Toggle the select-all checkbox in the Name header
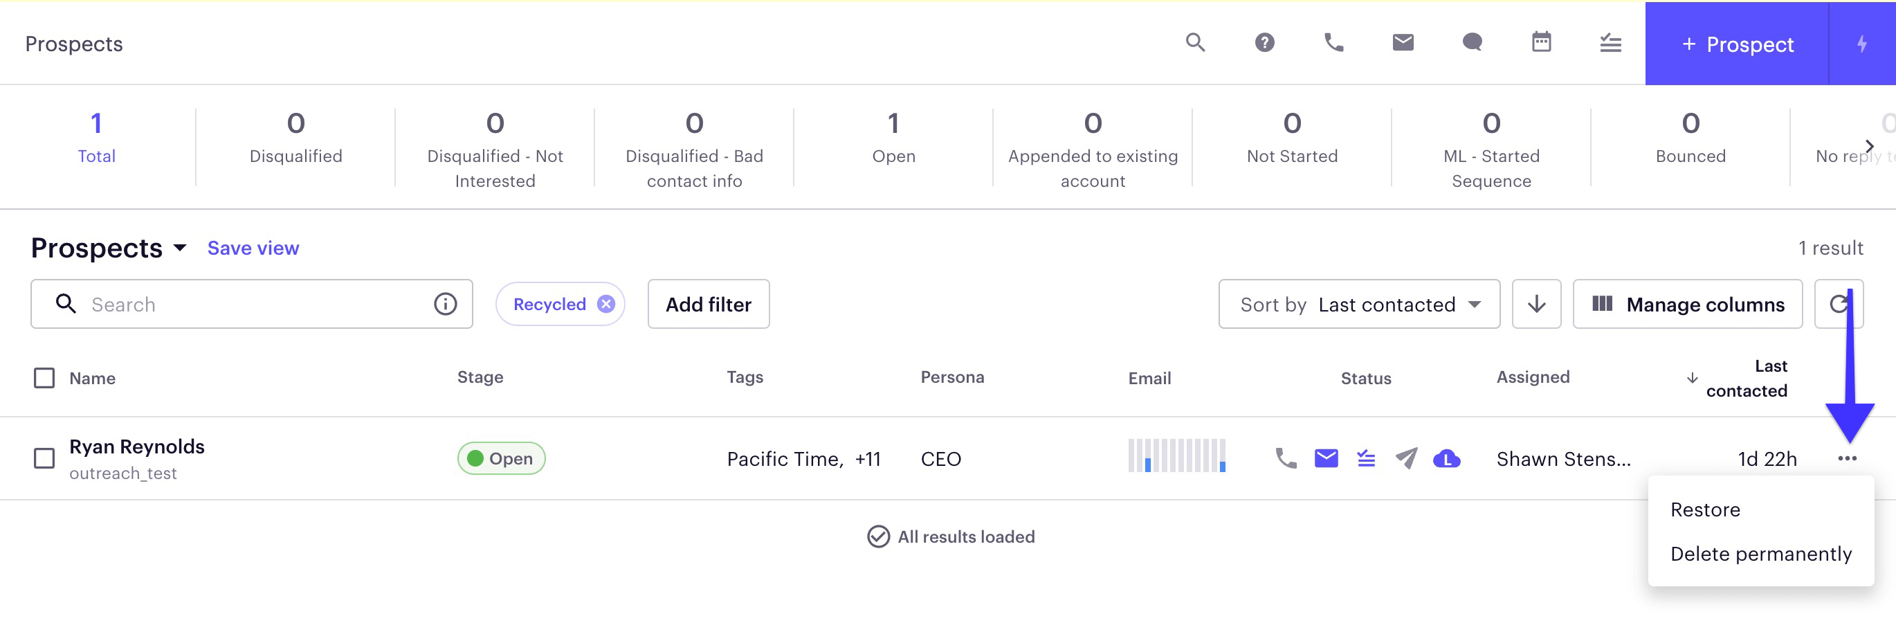 coord(44,377)
